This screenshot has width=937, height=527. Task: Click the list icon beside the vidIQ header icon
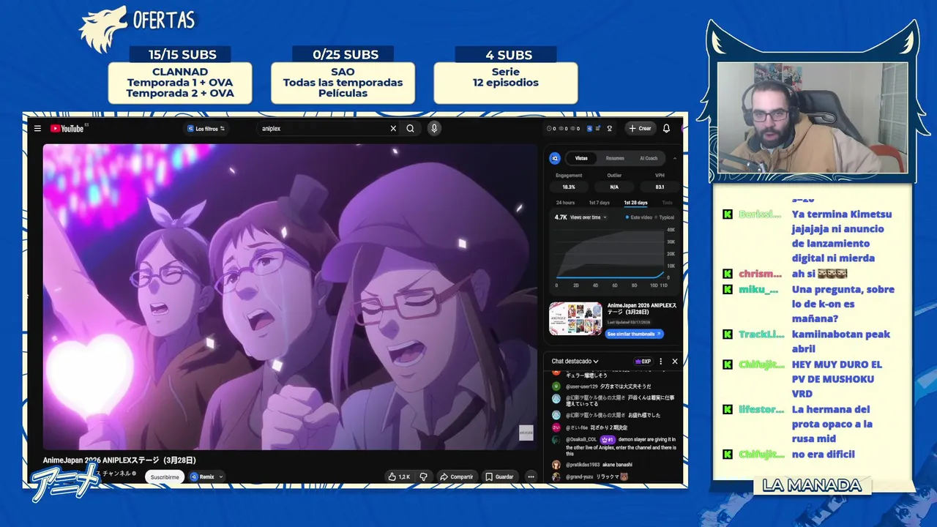598,129
